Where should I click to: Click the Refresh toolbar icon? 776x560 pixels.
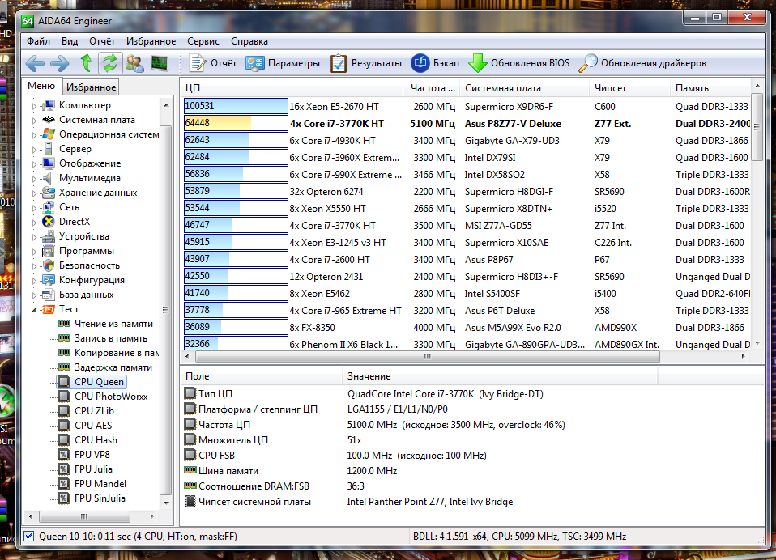tap(110, 63)
